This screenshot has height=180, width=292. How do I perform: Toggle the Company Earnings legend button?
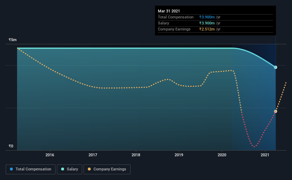(x=107, y=169)
